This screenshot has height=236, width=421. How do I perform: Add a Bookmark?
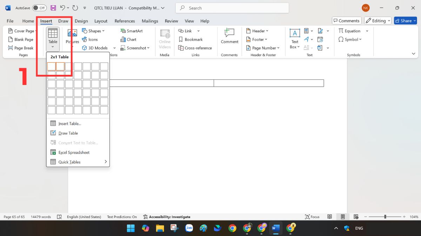click(191, 40)
